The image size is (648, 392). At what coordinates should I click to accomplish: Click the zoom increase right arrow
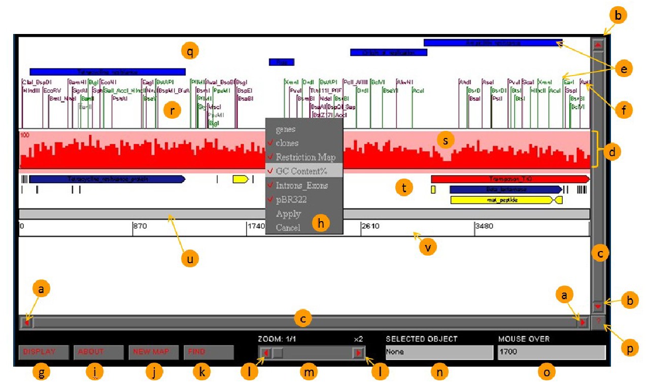point(358,353)
